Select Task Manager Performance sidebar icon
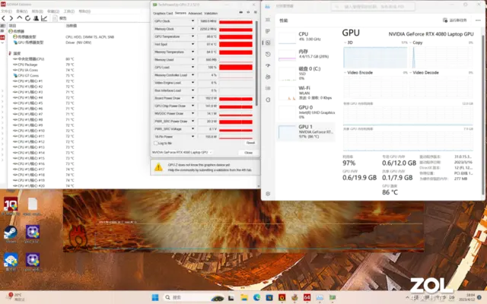This screenshot has height=304, width=487. coord(268,43)
